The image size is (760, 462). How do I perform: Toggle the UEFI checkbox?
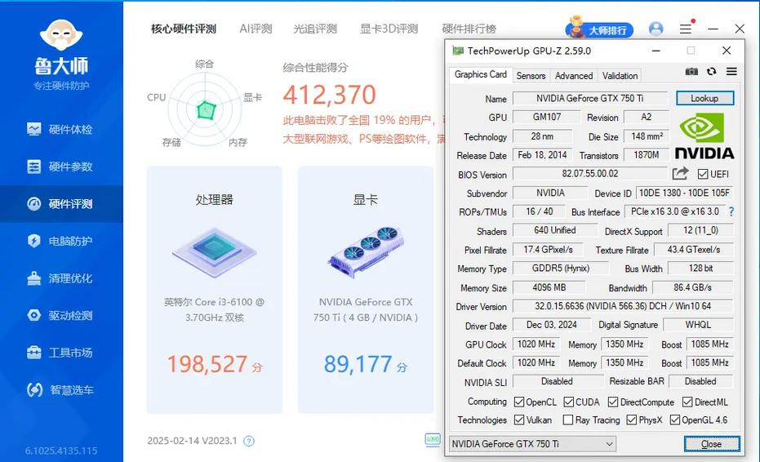703,174
